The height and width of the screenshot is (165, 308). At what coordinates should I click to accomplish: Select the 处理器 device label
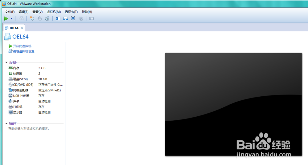point(18,74)
